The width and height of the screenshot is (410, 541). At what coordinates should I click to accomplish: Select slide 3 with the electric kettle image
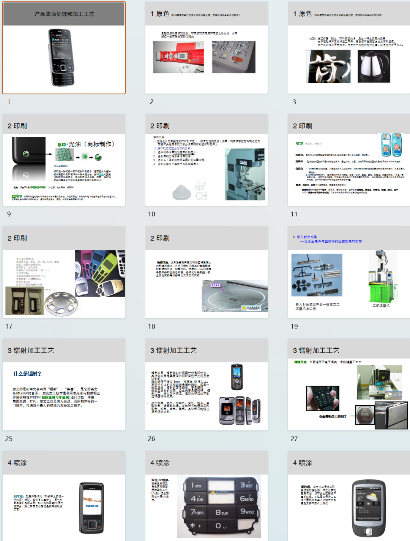(348, 48)
